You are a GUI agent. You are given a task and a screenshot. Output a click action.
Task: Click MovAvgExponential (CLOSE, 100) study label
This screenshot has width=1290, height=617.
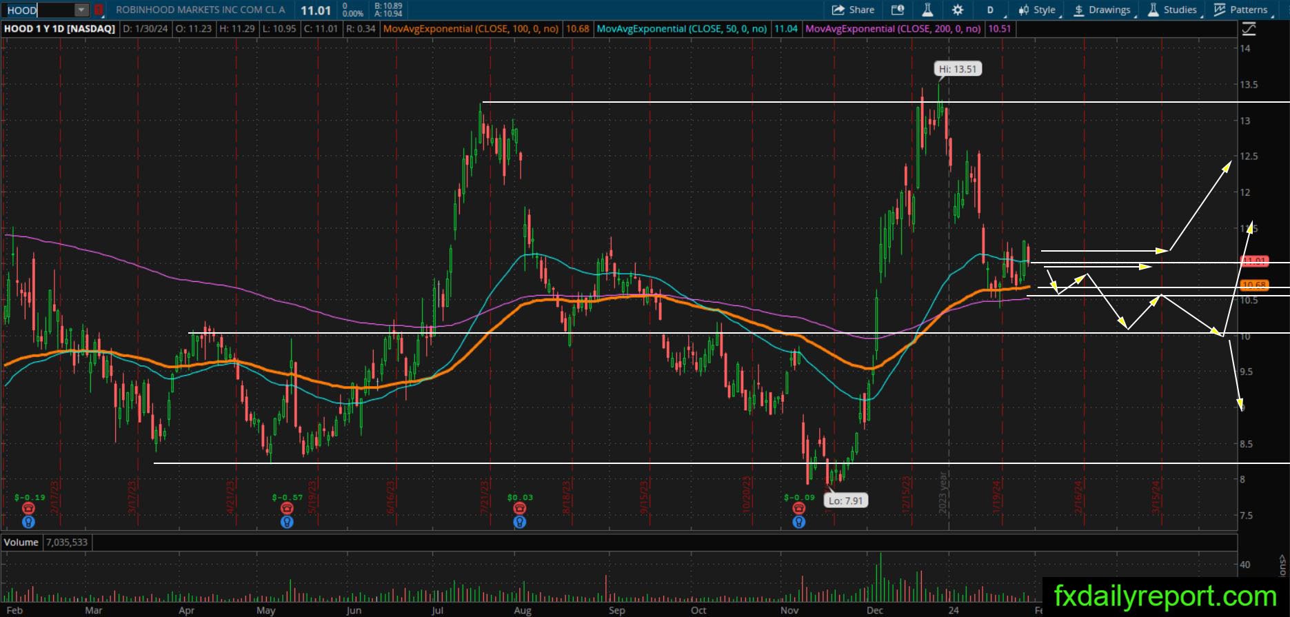tap(470, 29)
